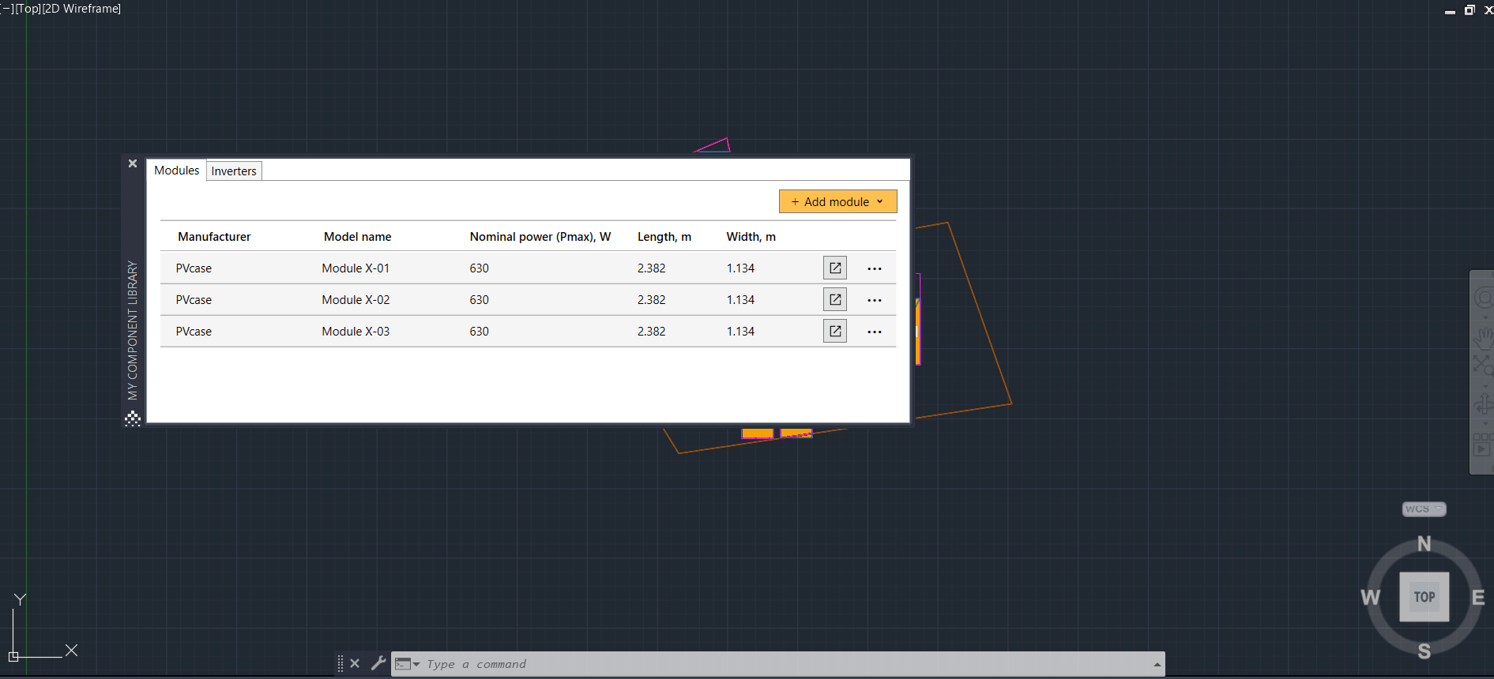Image resolution: width=1494 pixels, height=679 pixels.
Task: Open more options for Module X-02
Action: coord(875,300)
